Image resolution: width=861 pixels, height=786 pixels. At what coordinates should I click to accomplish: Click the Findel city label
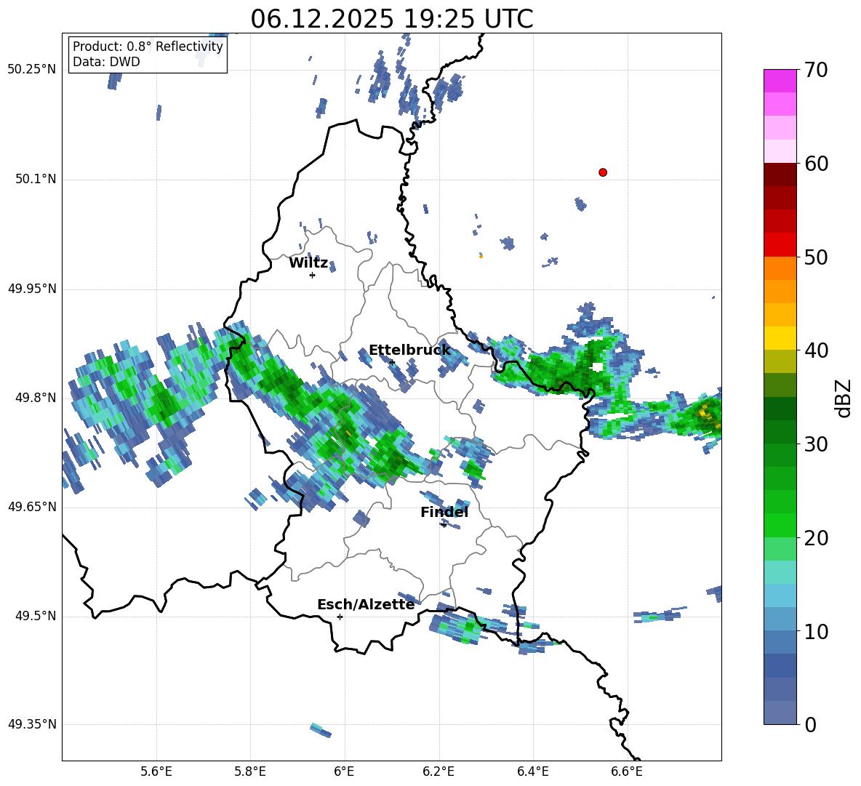pos(444,512)
